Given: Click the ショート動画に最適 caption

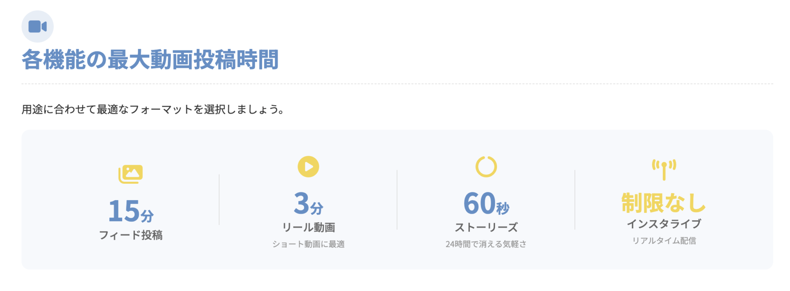Looking at the screenshot, I should click(x=308, y=244).
